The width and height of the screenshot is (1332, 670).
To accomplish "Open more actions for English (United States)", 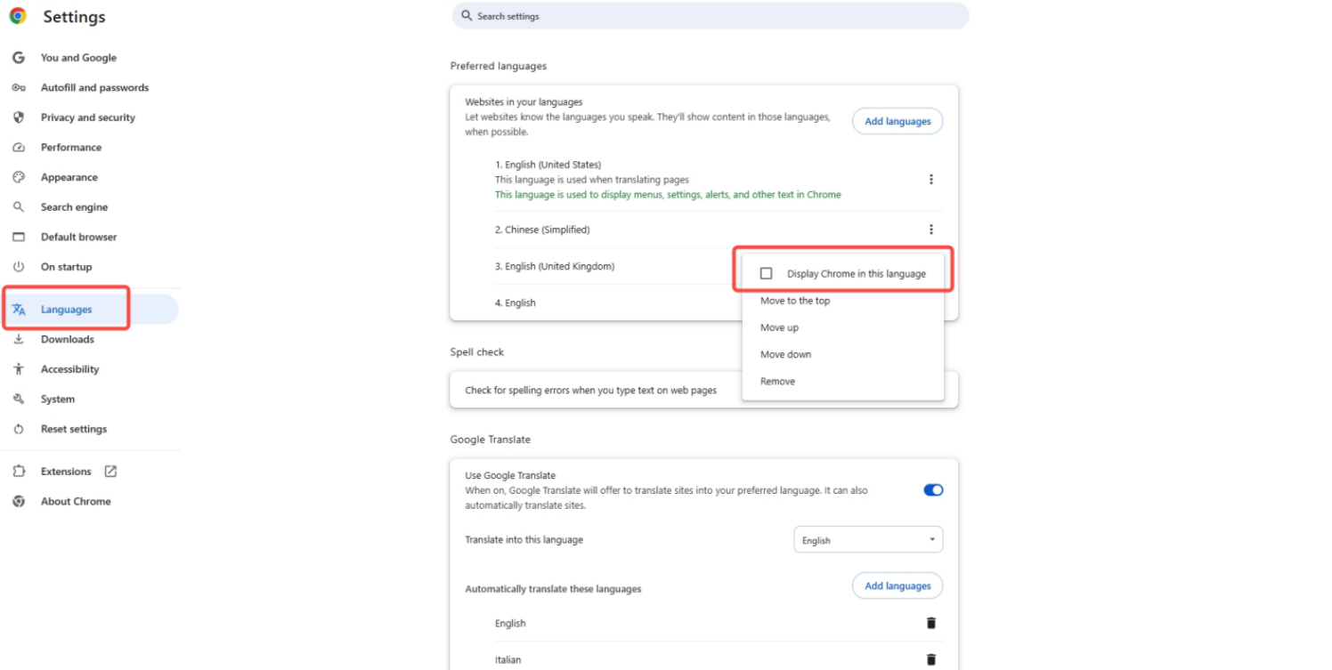I will pyautogui.click(x=931, y=179).
